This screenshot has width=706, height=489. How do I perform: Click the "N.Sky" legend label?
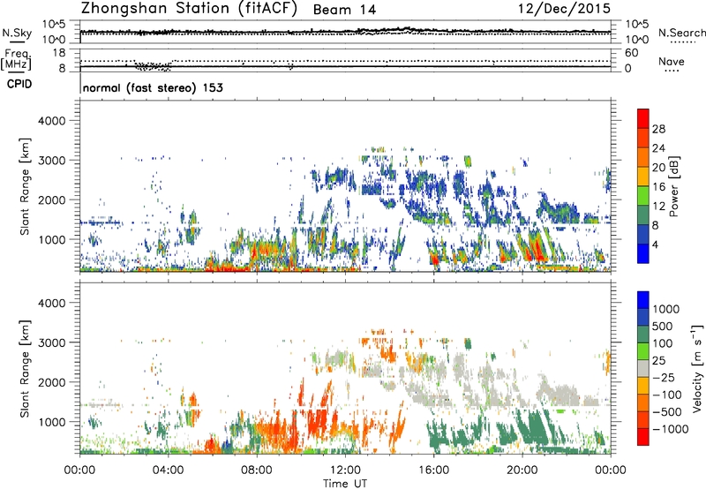click(x=17, y=33)
